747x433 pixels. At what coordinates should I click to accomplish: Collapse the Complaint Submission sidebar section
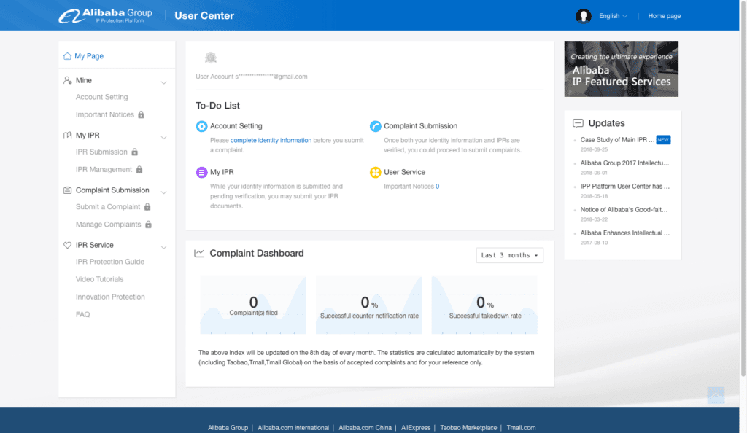[x=163, y=192]
